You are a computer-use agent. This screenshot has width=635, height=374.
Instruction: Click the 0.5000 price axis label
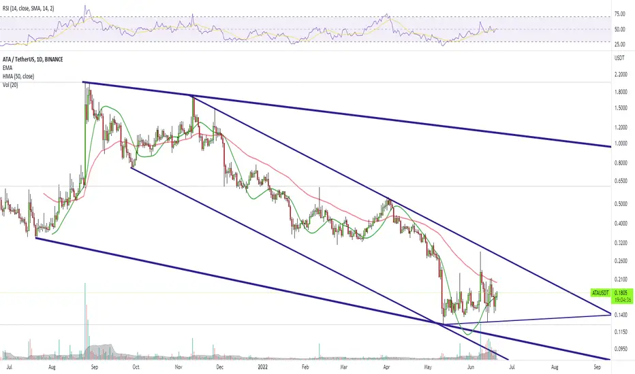pos(621,204)
